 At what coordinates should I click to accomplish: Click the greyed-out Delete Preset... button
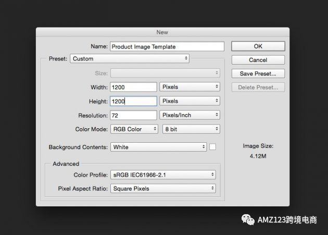pyautogui.click(x=258, y=87)
